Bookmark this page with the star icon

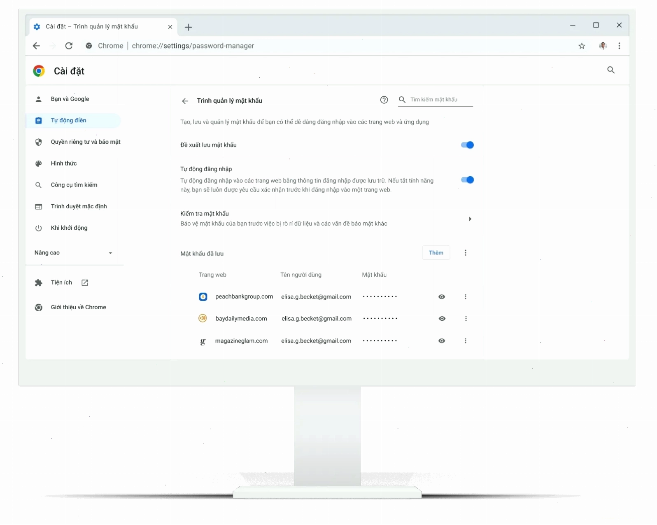(582, 46)
